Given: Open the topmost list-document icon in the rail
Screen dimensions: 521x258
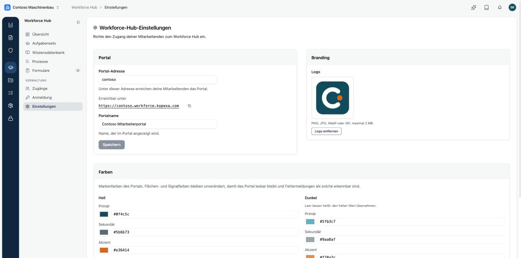Looking at the screenshot, I should coord(11,25).
